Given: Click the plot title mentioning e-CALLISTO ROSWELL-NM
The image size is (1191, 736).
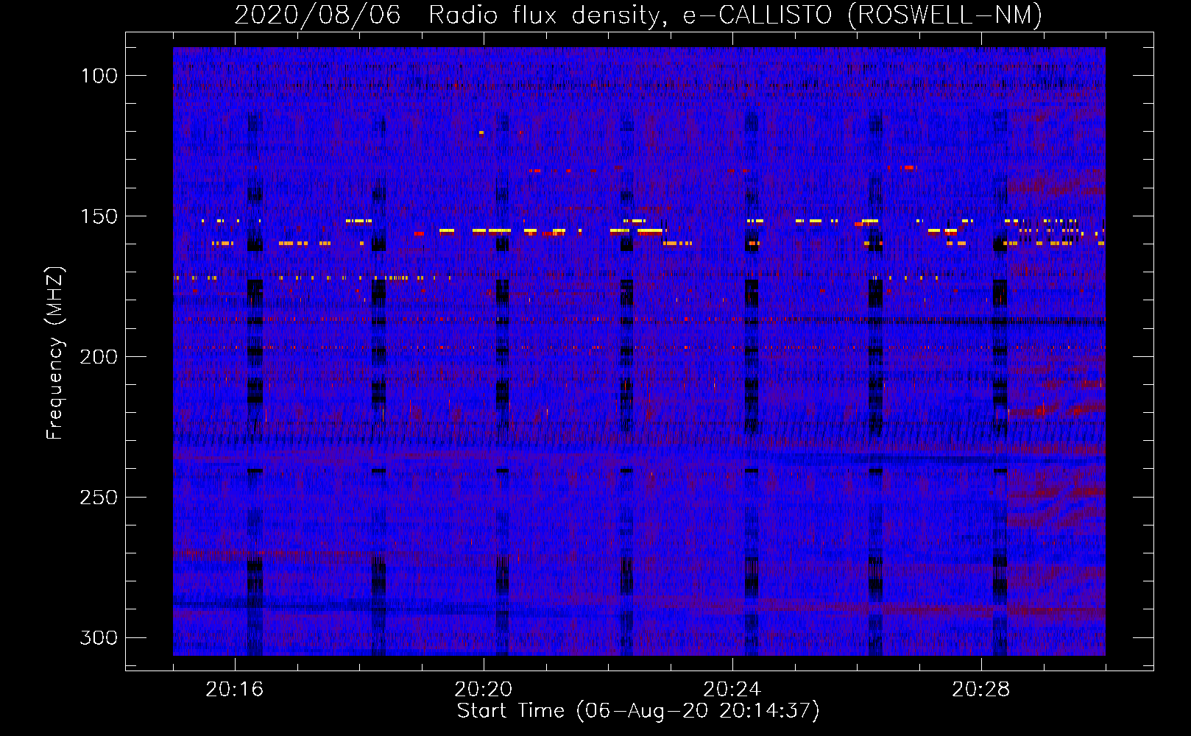Looking at the screenshot, I should (x=638, y=15).
